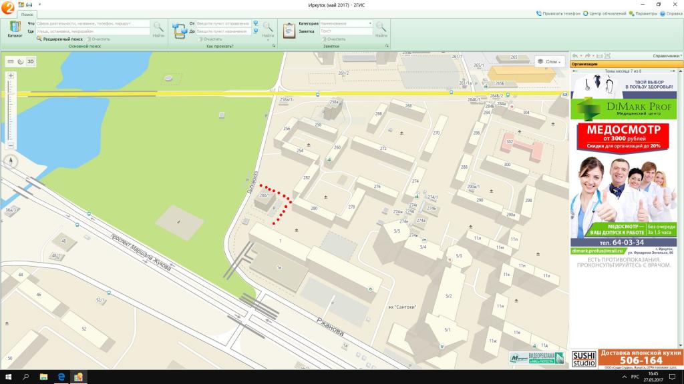The image size is (684, 384).
Task: Open the Заметки notepad icon
Action: [x=289, y=30]
